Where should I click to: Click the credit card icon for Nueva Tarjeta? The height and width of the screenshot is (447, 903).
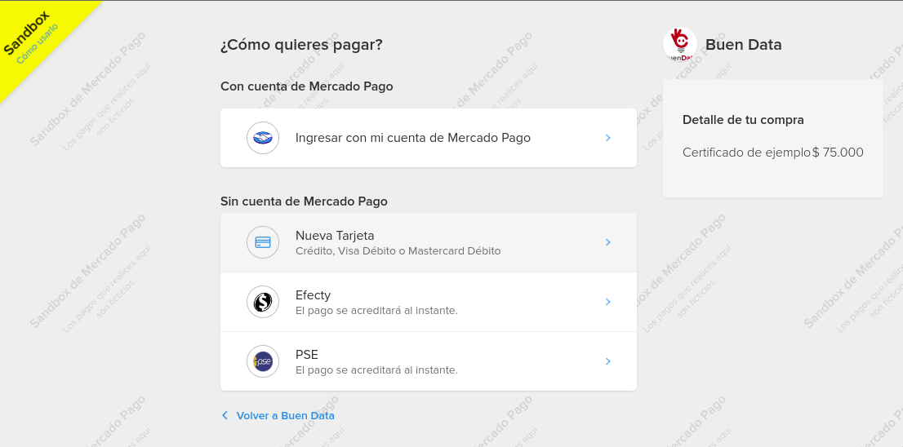coord(263,242)
